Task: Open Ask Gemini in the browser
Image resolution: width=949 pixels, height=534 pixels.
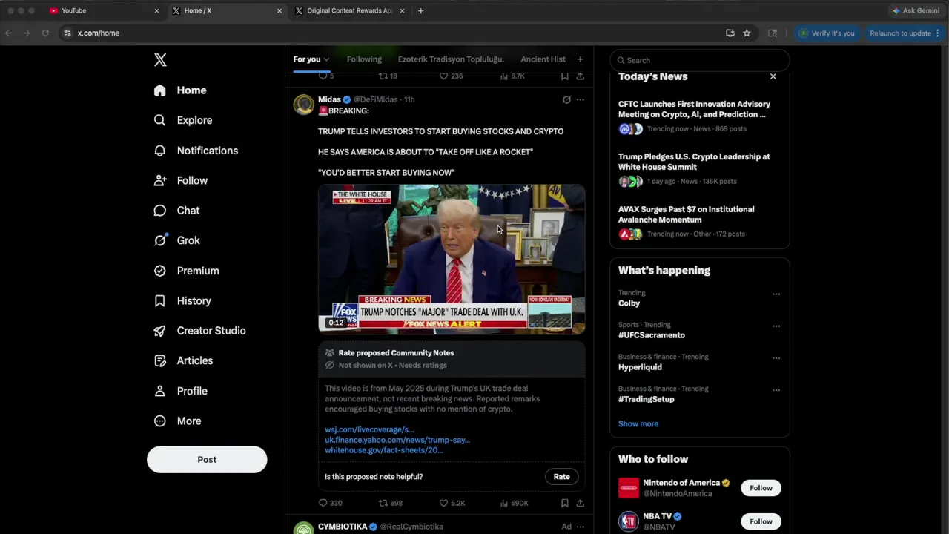Action: (916, 10)
